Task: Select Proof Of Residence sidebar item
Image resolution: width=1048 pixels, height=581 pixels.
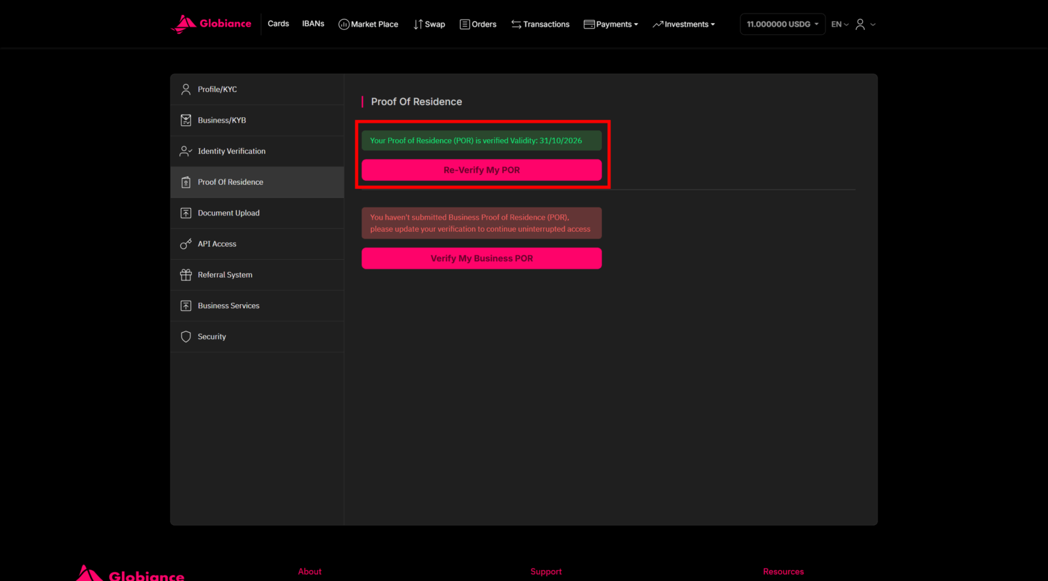Action: (x=230, y=182)
